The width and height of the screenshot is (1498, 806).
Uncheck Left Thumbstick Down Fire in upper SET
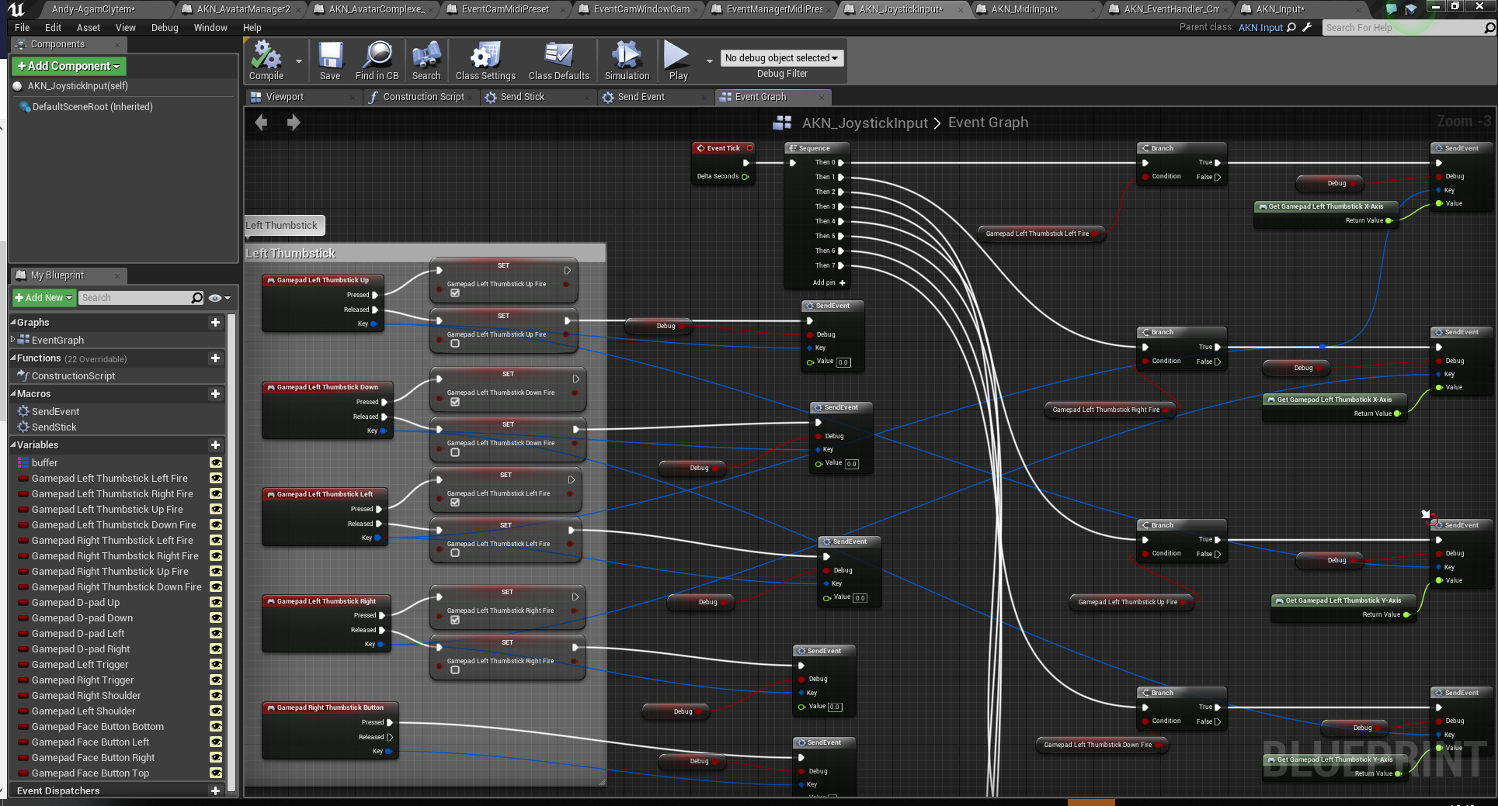point(455,402)
